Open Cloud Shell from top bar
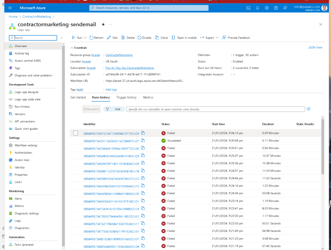Screen dimensions: 331x250 (x=248, y=8)
